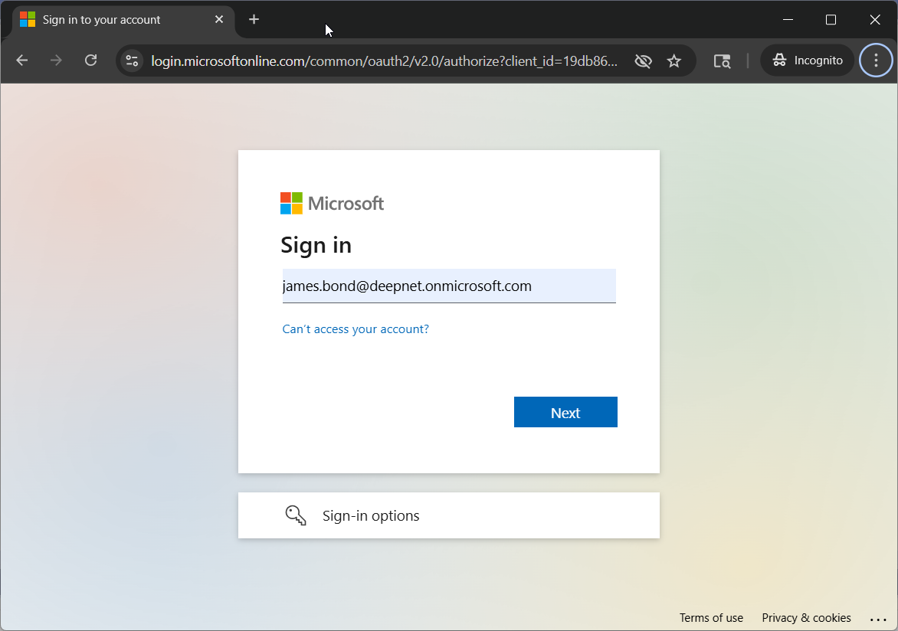Expand the footer ellipsis more options
The width and height of the screenshot is (898, 631).
(x=878, y=619)
